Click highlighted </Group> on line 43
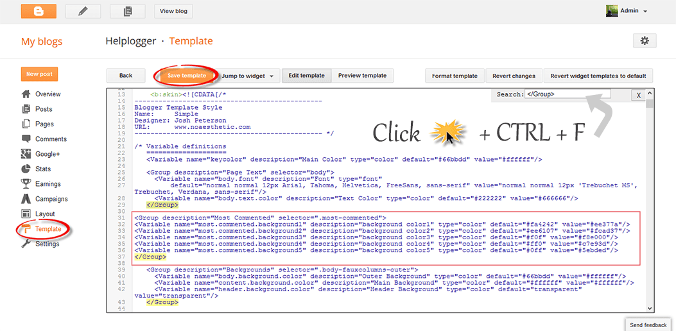The height and width of the screenshot is (331, 676). click(162, 303)
